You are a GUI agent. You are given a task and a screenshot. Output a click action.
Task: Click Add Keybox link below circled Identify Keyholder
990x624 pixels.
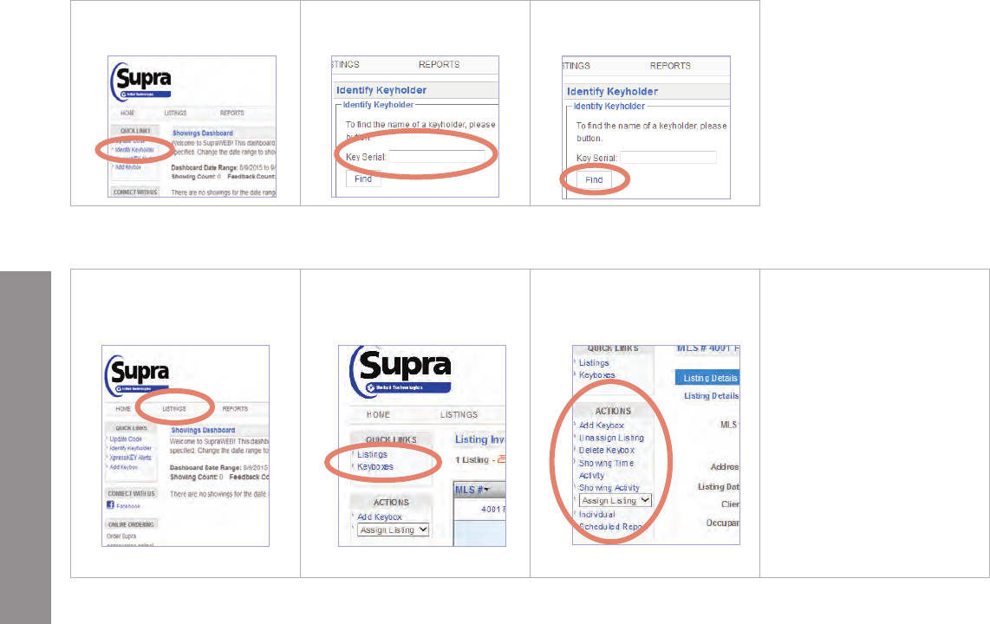pyautogui.click(x=128, y=167)
